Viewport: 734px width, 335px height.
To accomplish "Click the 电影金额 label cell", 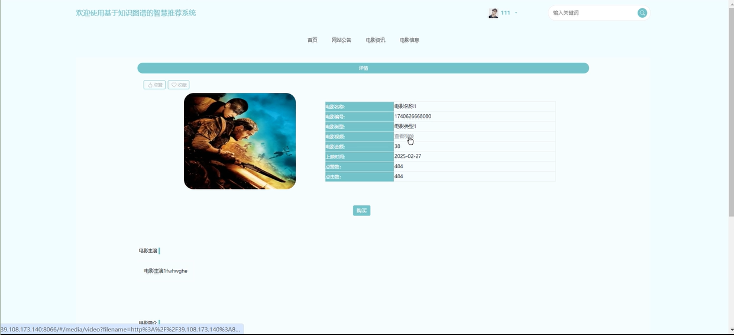I will click(x=359, y=146).
